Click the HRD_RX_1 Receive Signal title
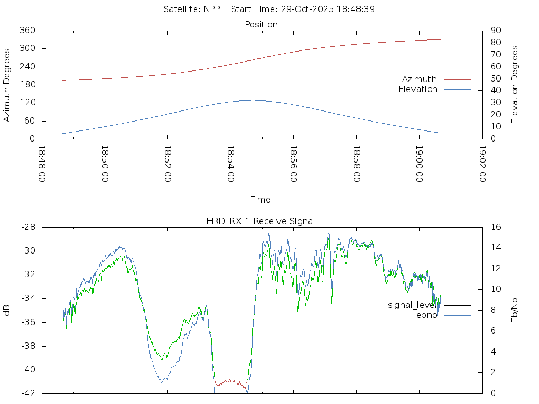Viewport: 539px width, 404px height. click(x=261, y=221)
